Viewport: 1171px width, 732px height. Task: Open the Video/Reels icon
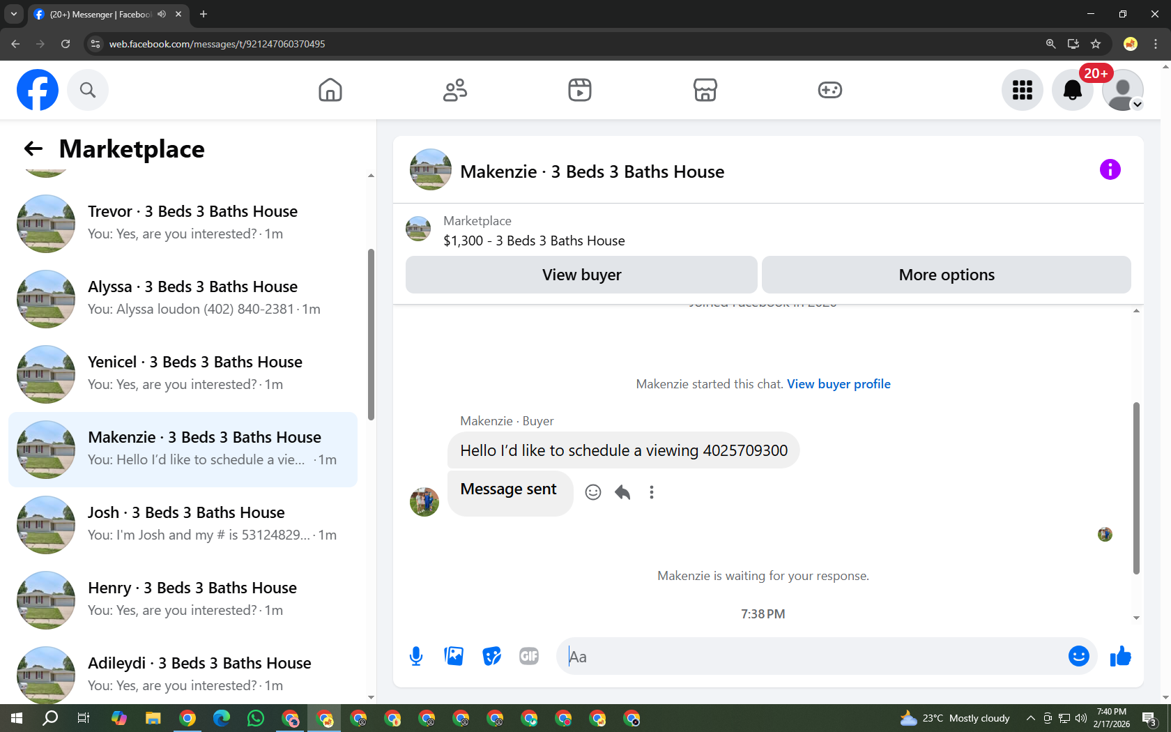pos(580,90)
